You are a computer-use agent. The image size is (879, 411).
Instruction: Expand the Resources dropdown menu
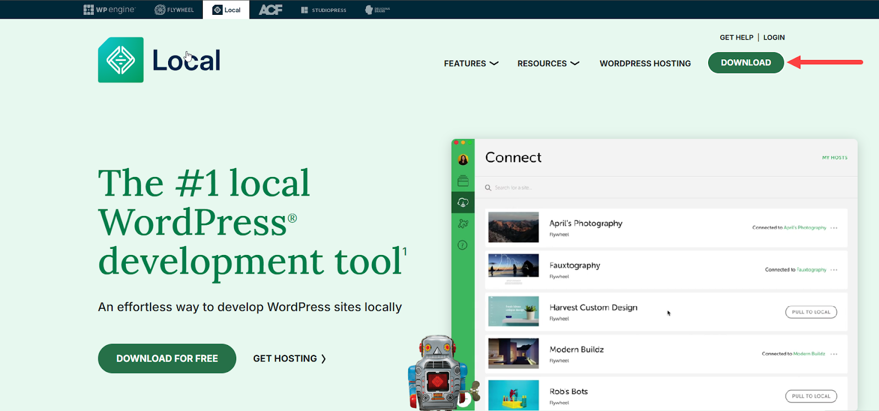point(548,64)
